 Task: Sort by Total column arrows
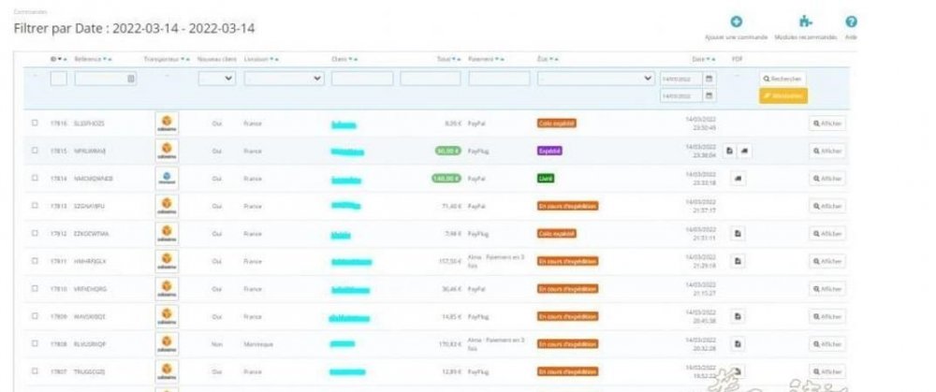(456, 59)
